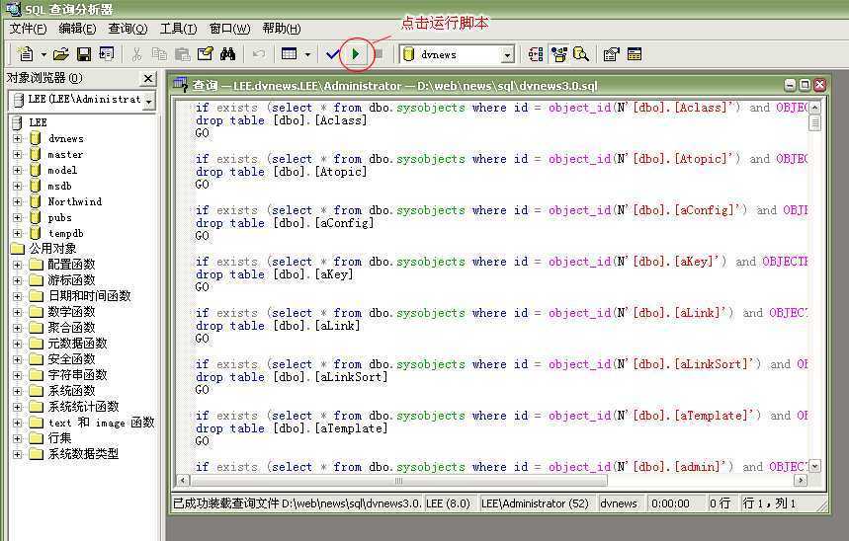Click Current Connection Properties icon

612,54
